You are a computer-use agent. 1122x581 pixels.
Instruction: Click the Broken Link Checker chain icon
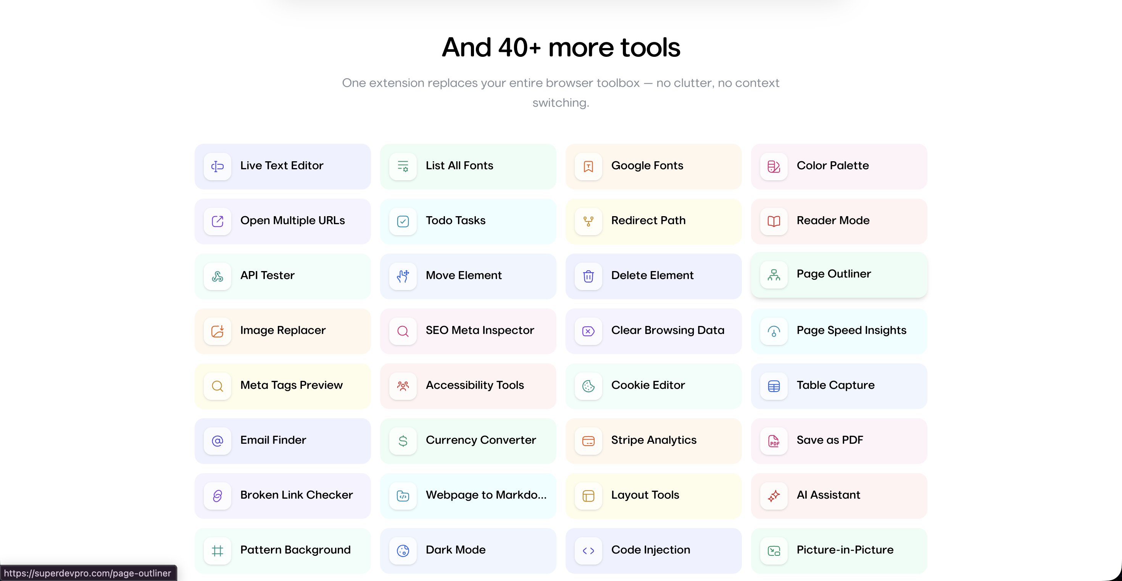tap(218, 495)
